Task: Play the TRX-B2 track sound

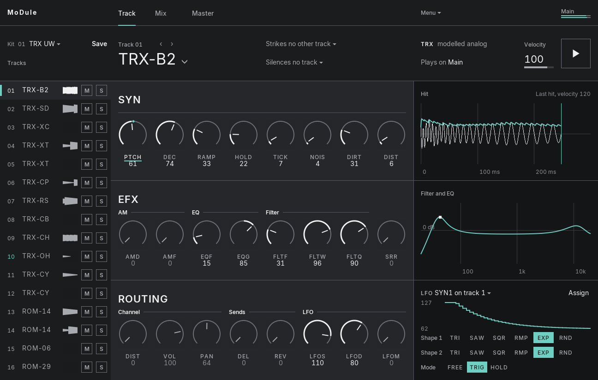Action: 575,53
